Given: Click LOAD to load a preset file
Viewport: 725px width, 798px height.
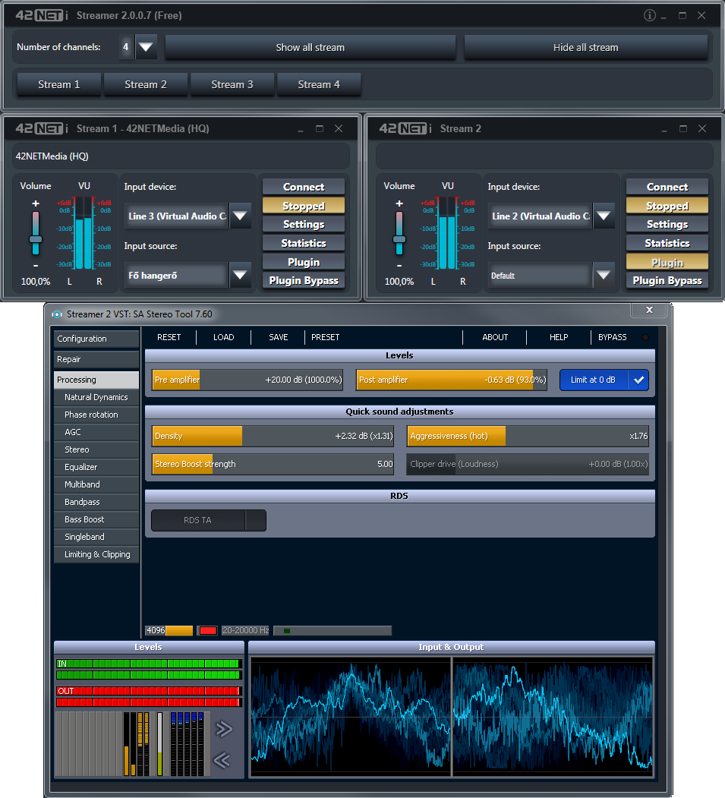Looking at the screenshot, I should coord(223,337).
